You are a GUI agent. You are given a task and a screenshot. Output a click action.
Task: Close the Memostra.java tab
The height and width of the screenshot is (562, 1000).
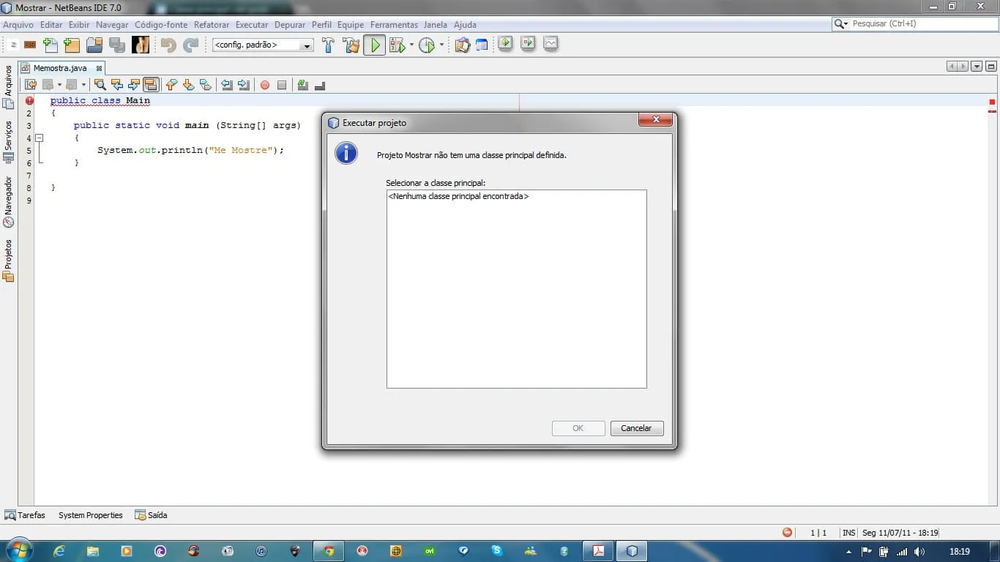pyautogui.click(x=99, y=68)
